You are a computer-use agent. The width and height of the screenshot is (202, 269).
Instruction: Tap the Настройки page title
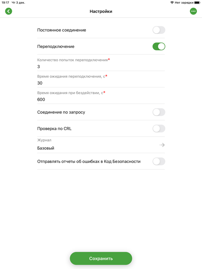coord(101,11)
